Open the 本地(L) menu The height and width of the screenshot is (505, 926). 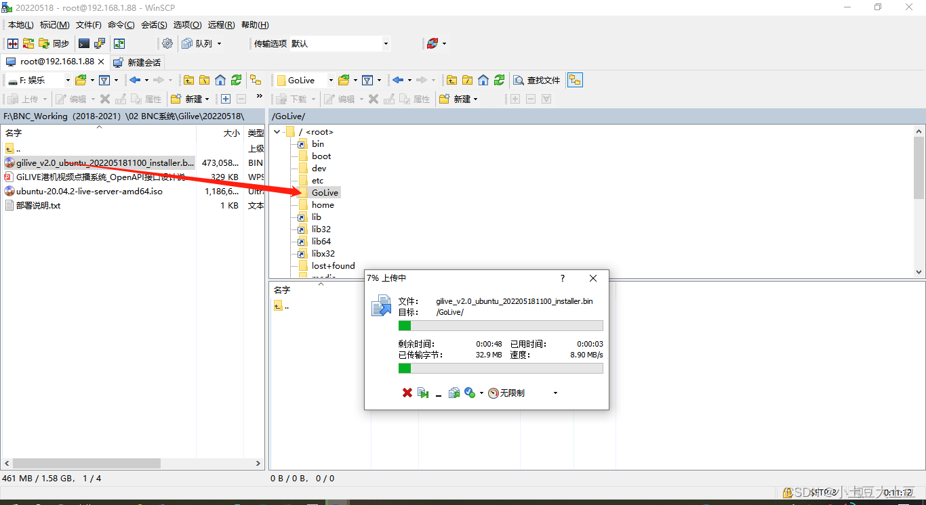click(21, 25)
